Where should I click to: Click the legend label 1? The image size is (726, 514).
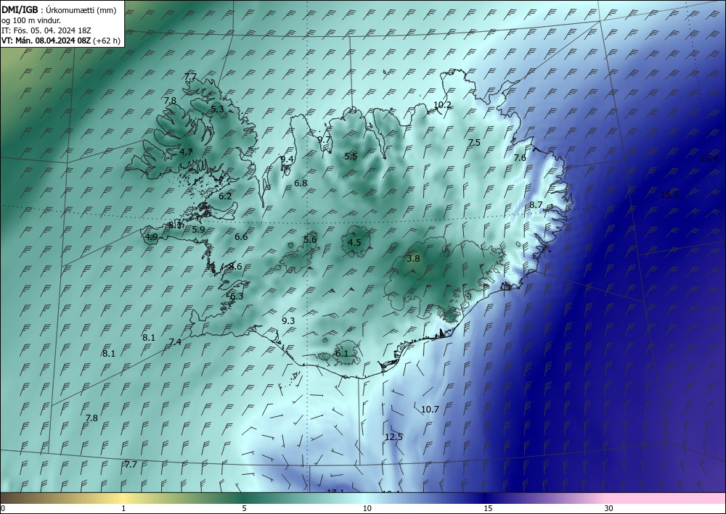coord(123,508)
